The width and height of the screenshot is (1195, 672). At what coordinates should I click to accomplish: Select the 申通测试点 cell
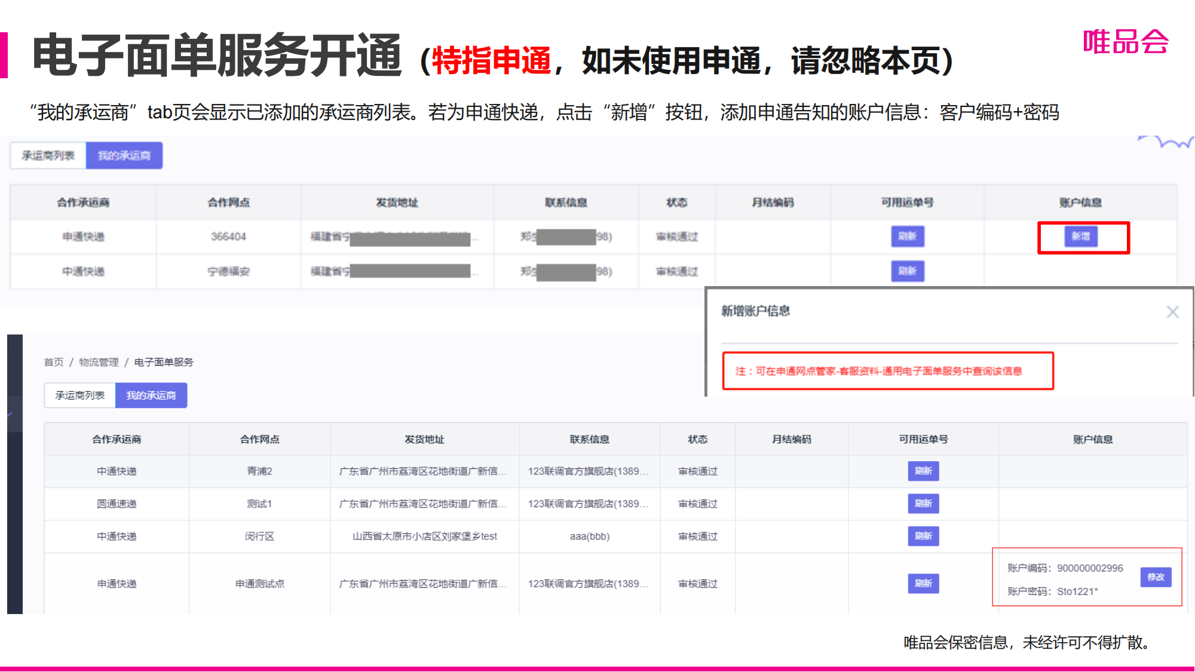click(259, 584)
